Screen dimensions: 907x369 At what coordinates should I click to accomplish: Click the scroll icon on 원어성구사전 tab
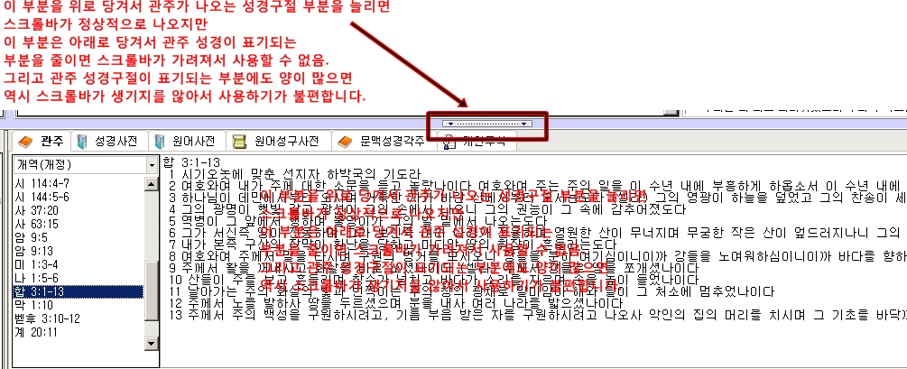pyautogui.click(x=239, y=142)
